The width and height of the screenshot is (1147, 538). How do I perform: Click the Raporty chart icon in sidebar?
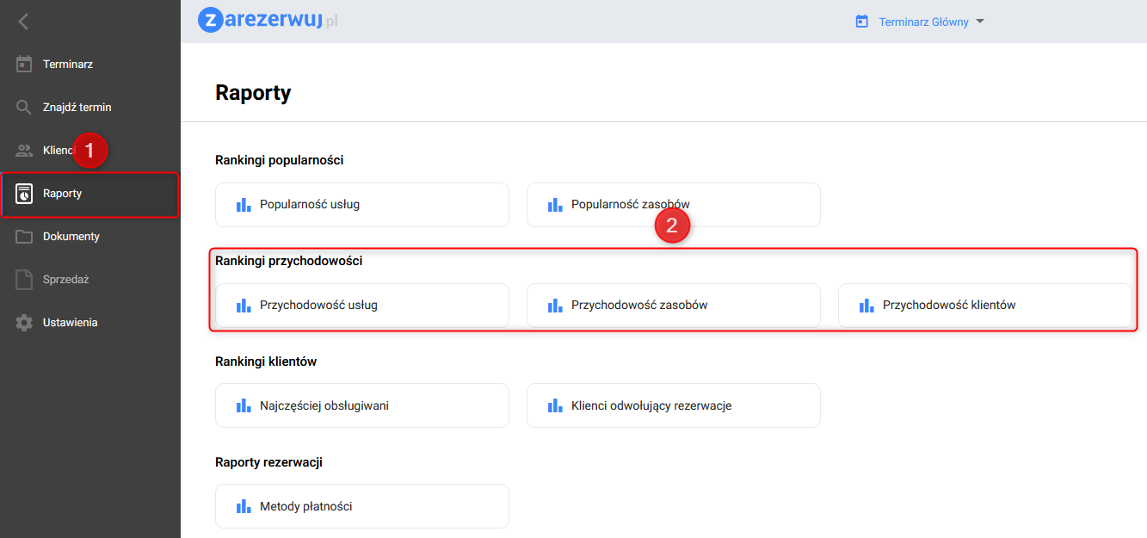coord(24,194)
